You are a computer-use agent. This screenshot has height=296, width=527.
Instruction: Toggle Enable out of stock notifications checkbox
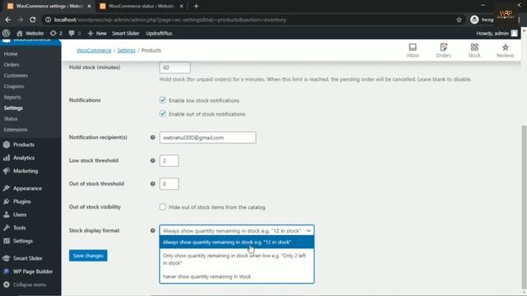pos(163,113)
